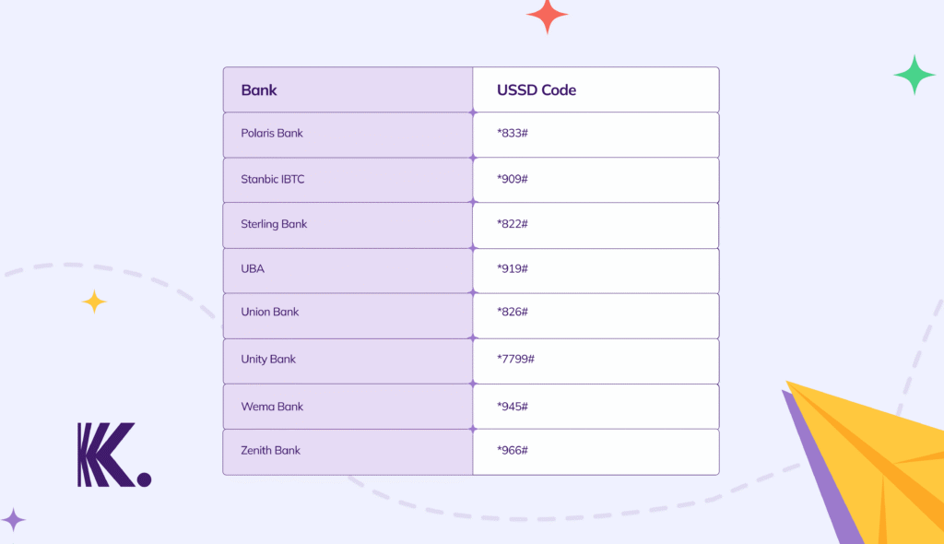Click the *919# code cell
Viewport: 944px width, 544px height.
(596, 270)
